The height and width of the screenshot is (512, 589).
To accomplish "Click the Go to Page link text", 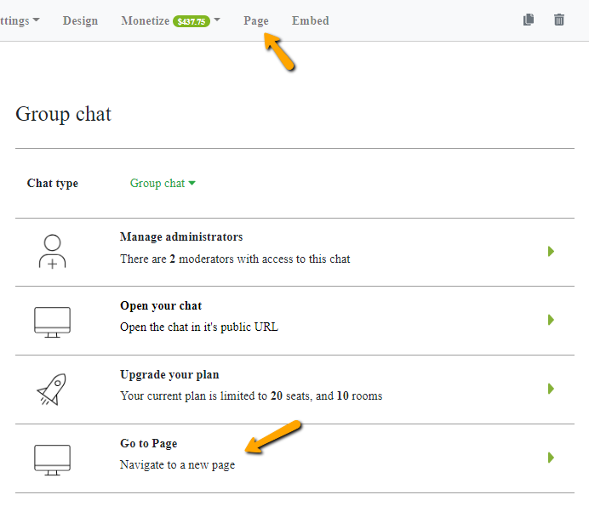I will [149, 443].
